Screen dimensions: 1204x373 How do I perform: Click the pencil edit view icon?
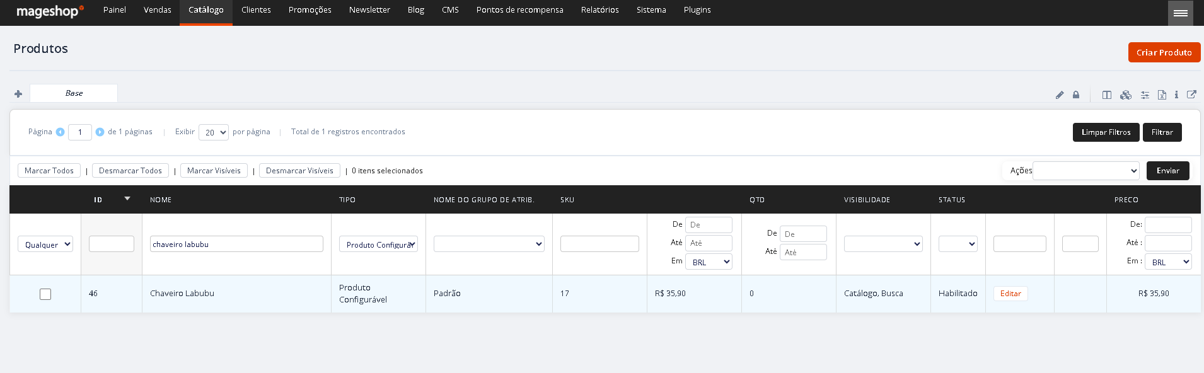pyautogui.click(x=1060, y=95)
